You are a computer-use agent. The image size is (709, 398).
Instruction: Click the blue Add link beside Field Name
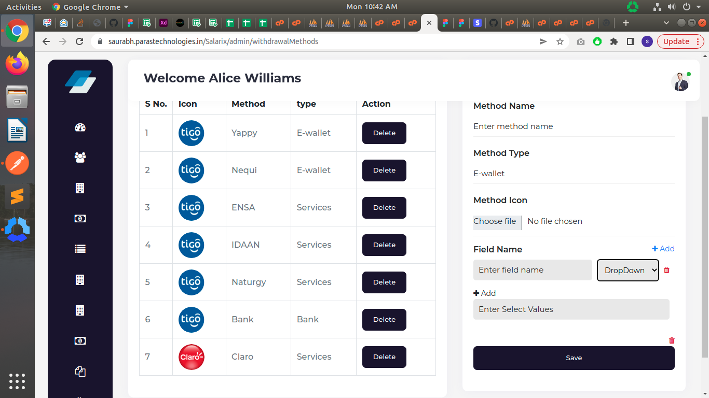pyautogui.click(x=663, y=249)
